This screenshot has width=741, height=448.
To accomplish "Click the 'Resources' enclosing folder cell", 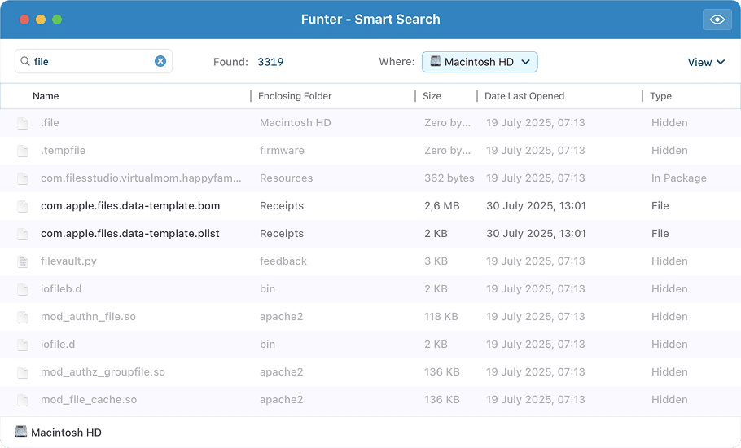I will click(x=287, y=178).
